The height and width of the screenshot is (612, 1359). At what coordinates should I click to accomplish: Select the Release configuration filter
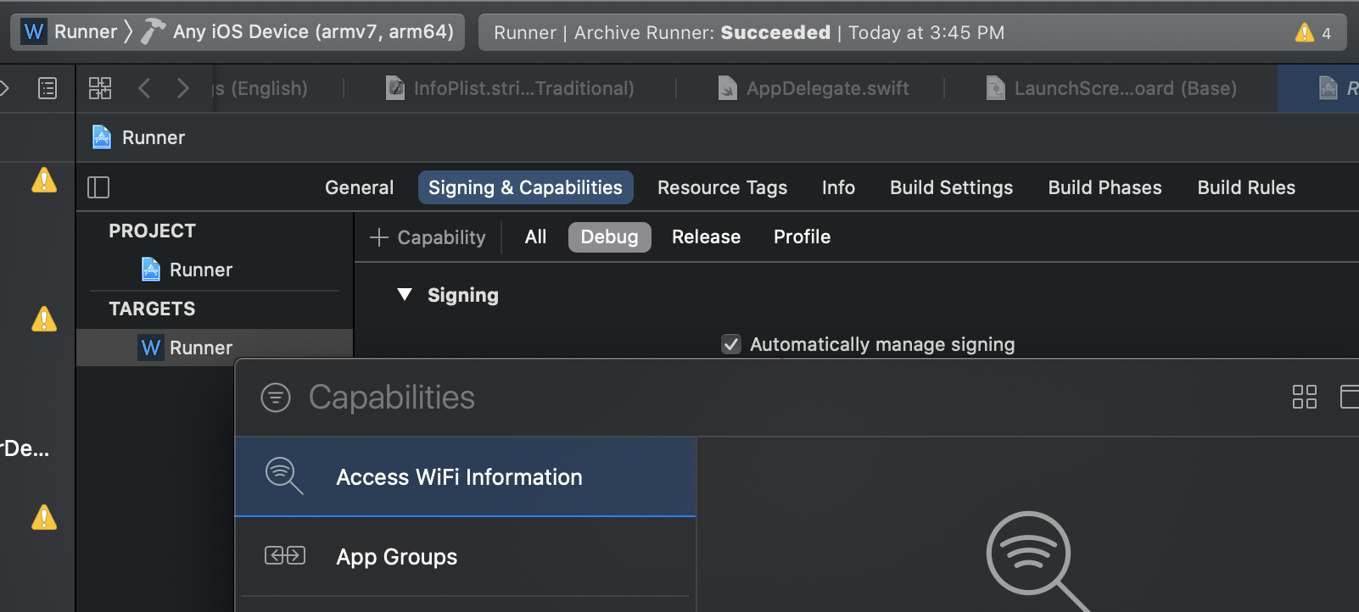pos(706,237)
